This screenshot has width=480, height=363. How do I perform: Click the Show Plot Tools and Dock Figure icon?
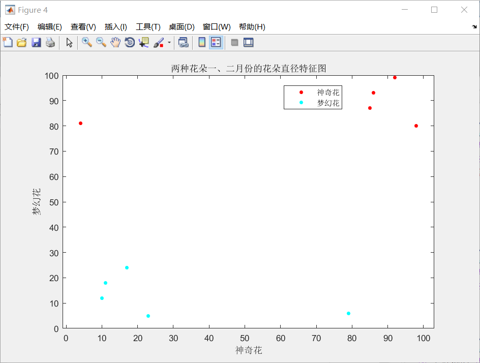tap(248, 43)
